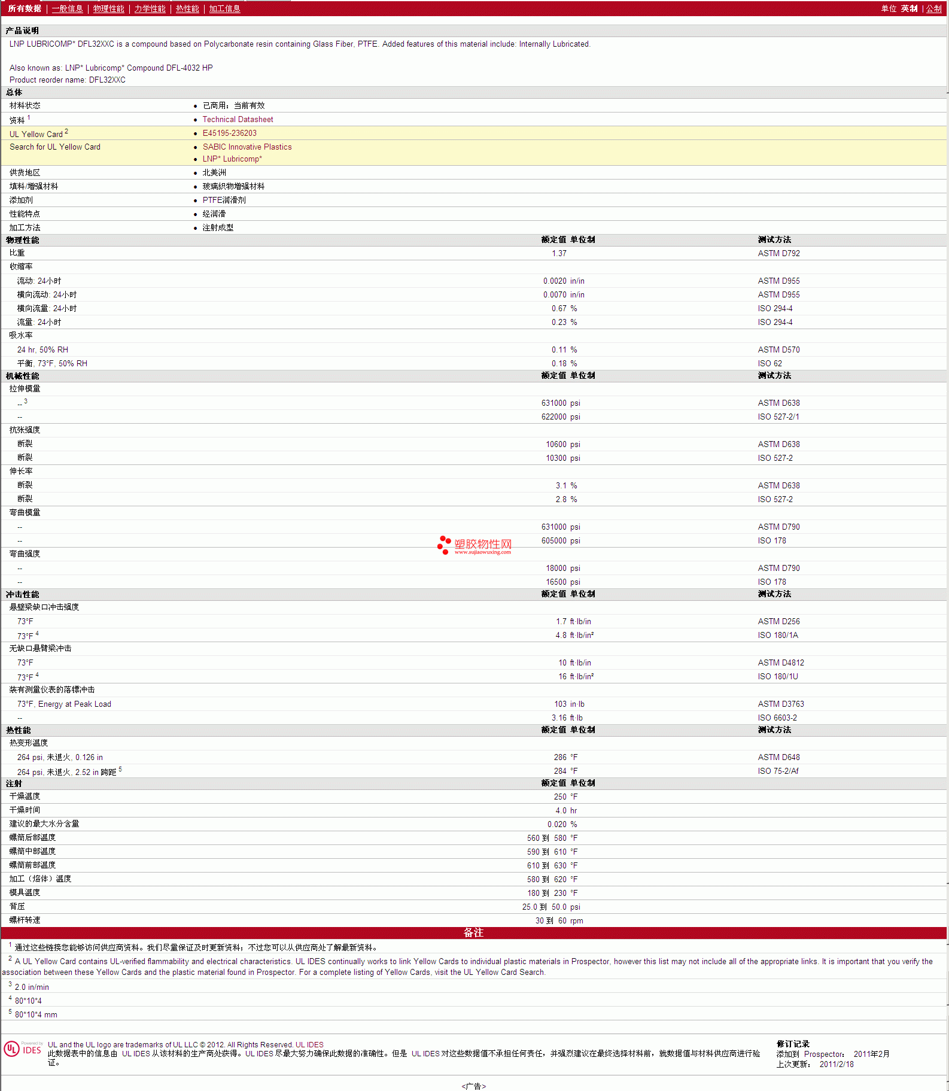
Task: Click the UL IDES logo
Action: tap(23, 1049)
